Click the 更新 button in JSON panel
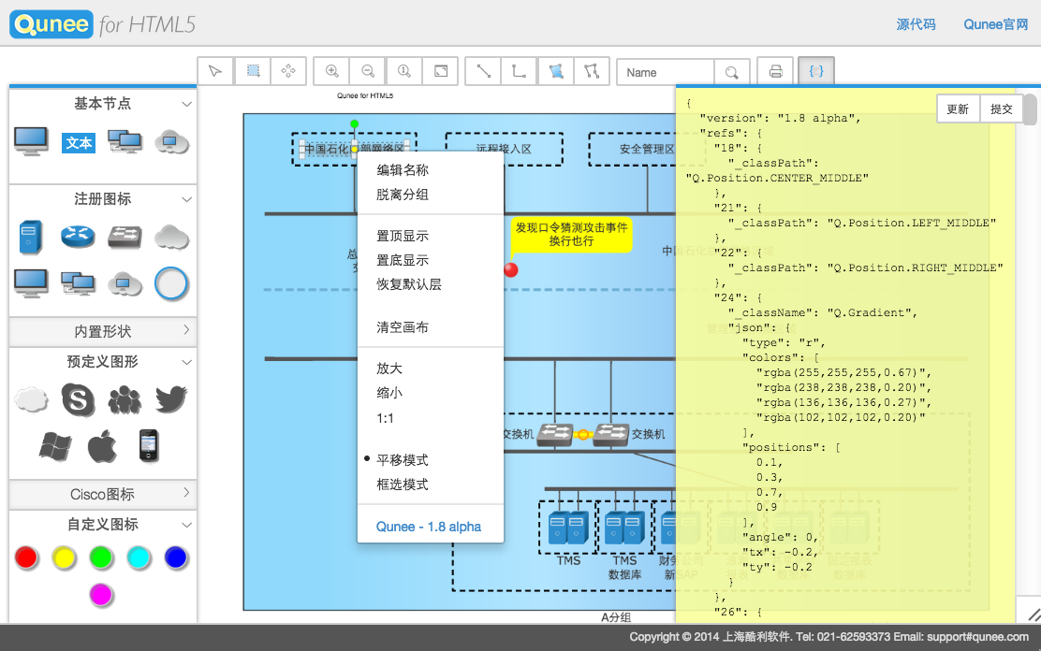The width and height of the screenshot is (1041, 651). 958,108
